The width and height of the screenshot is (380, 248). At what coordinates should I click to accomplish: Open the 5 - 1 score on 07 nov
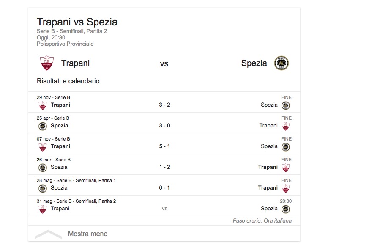(164, 146)
